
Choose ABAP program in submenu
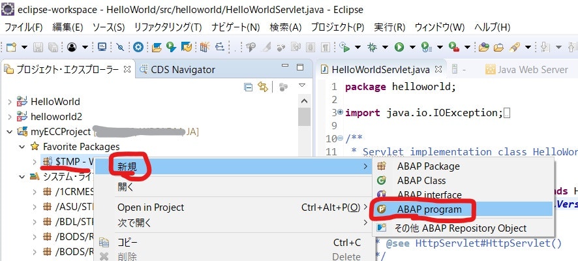pyautogui.click(x=463, y=209)
